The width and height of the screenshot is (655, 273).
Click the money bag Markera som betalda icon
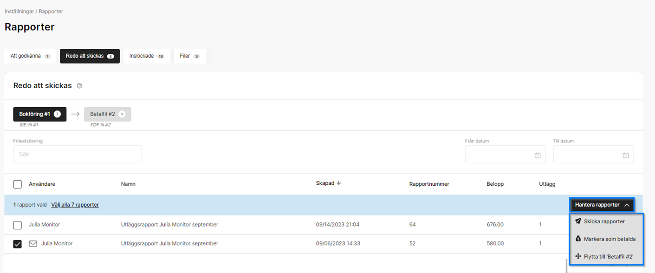point(578,239)
